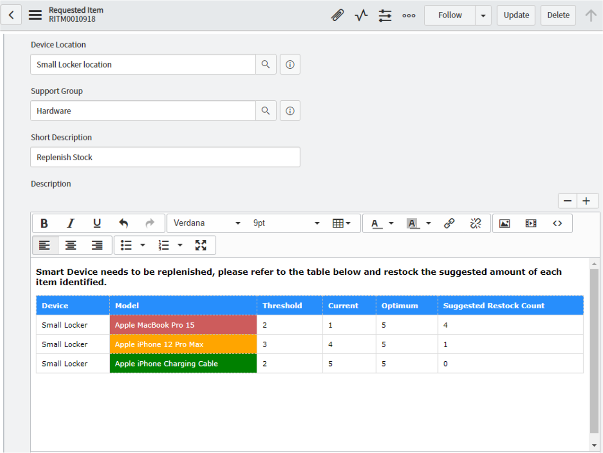
Task: Apply the background highlight color
Action: coord(412,223)
